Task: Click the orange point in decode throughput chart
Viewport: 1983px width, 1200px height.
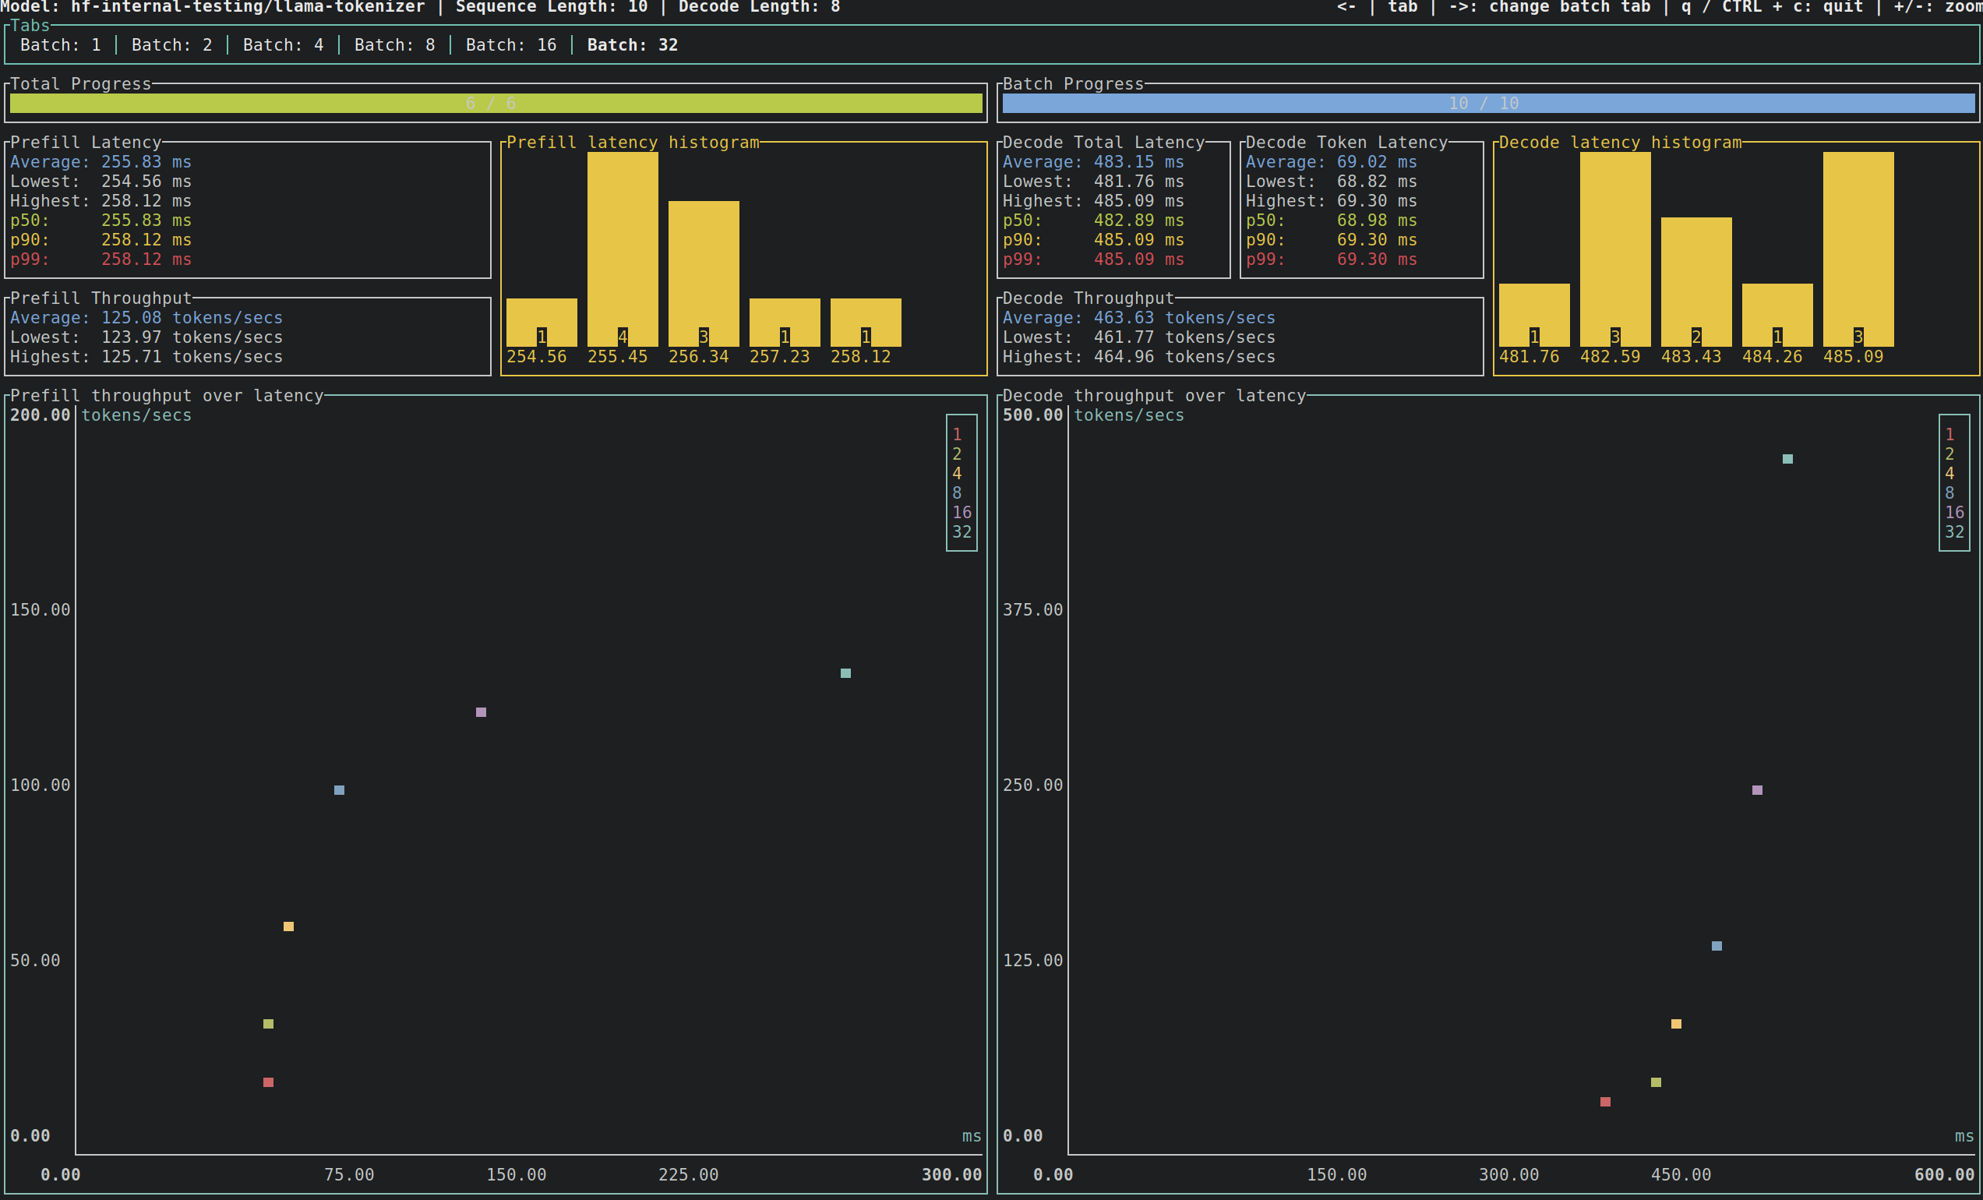Action: point(1675,1024)
